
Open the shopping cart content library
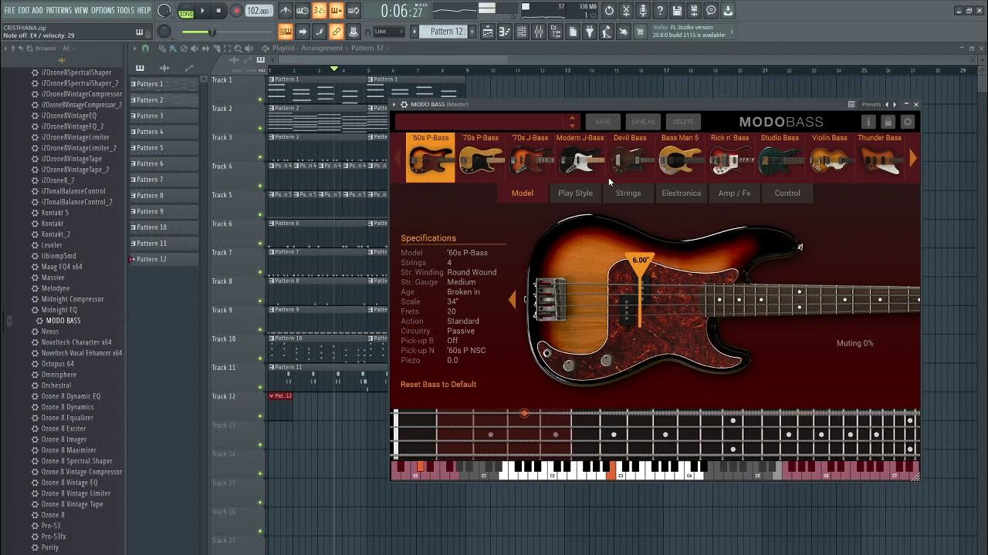[639, 32]
